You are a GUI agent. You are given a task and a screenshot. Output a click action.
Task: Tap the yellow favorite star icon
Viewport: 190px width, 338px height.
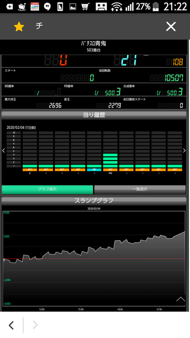pos(19,27)
